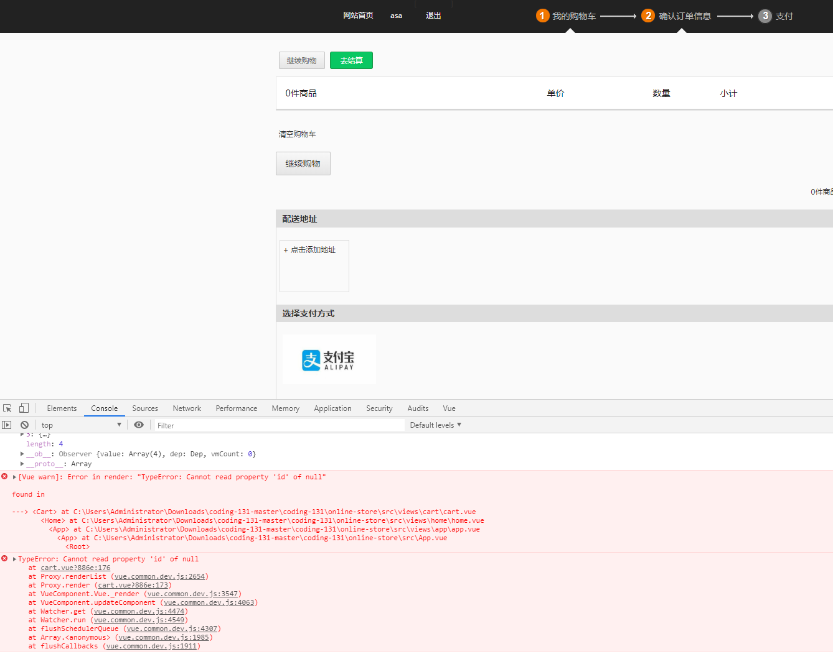Click 退出 to log out
Viewport: 833px width, 654px height.
[x=433, y=16]
